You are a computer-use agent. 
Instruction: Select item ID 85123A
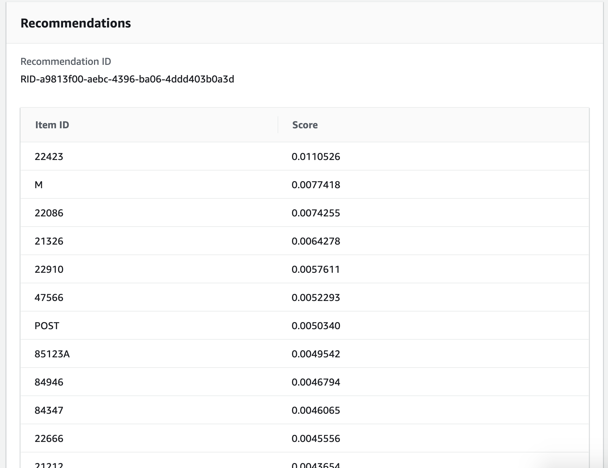point(52,354)
